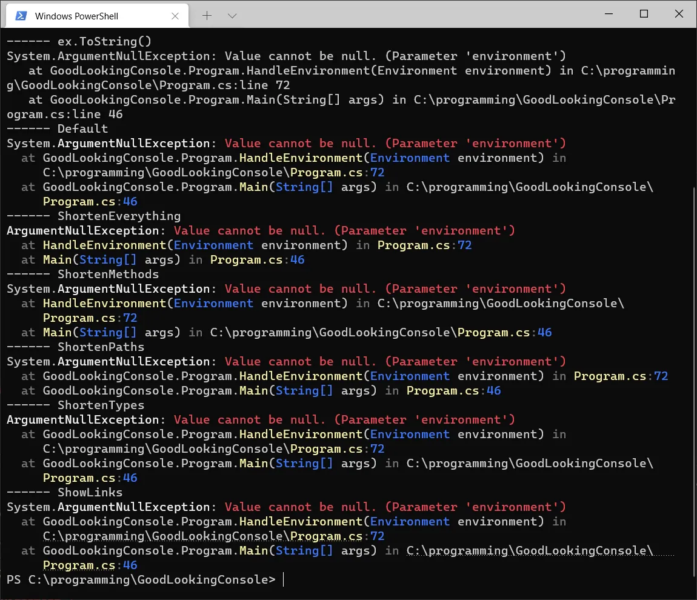Screen dimensions: 697x600
Task: Maximize the terminal window
Action: pos(644,14)
